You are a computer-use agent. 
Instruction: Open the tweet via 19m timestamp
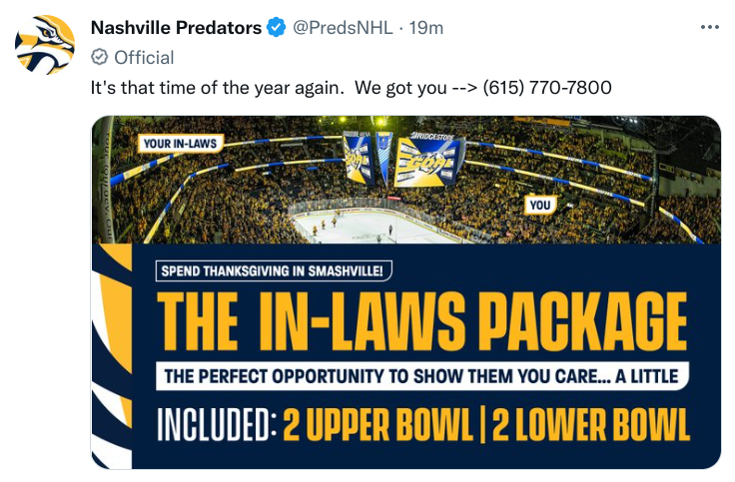426,28
